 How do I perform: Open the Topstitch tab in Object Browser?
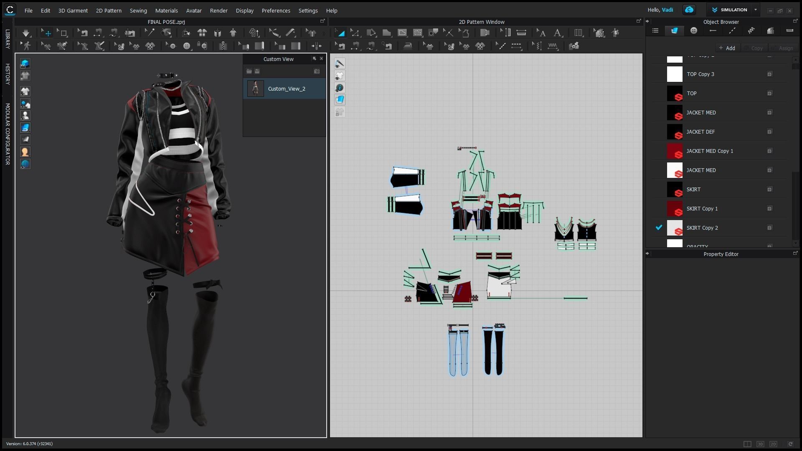click(732, 30)
